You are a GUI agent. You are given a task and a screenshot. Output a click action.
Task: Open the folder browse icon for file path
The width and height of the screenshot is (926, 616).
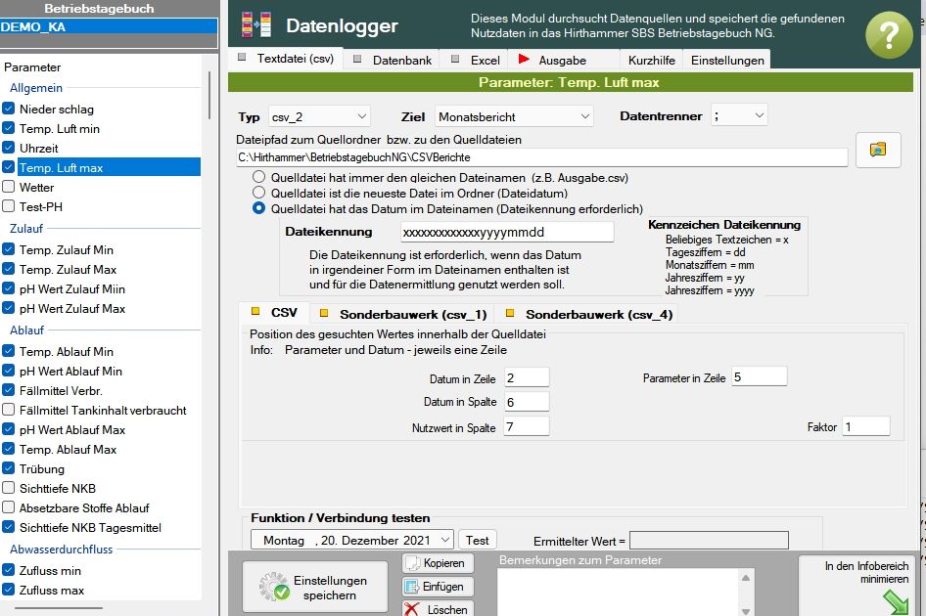coord(877,150)
